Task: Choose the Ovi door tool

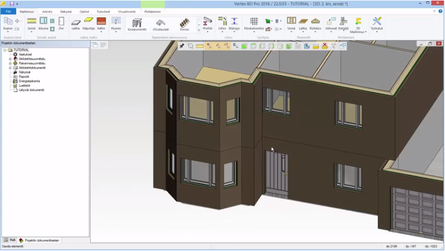Action: pyautogui.click(x=61, y=23)
